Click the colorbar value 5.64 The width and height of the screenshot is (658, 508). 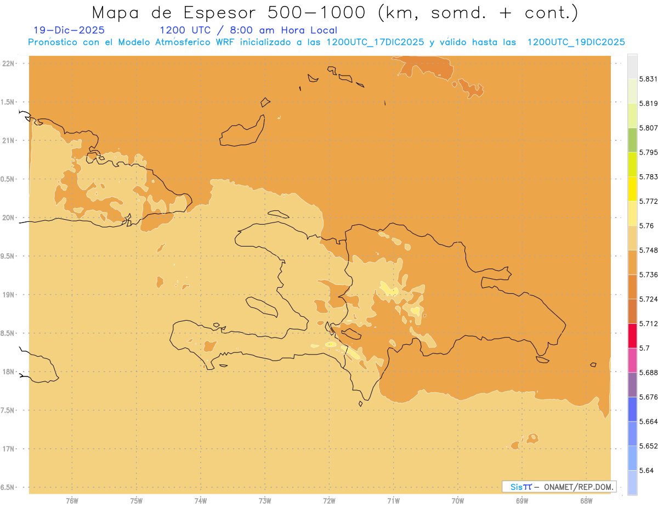(x=646, y=470)
